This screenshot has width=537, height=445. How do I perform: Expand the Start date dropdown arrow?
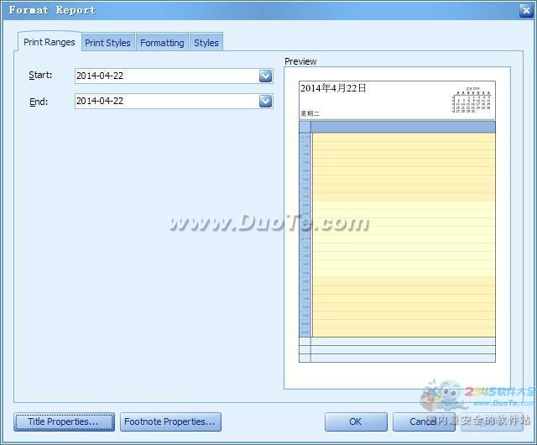265,76
